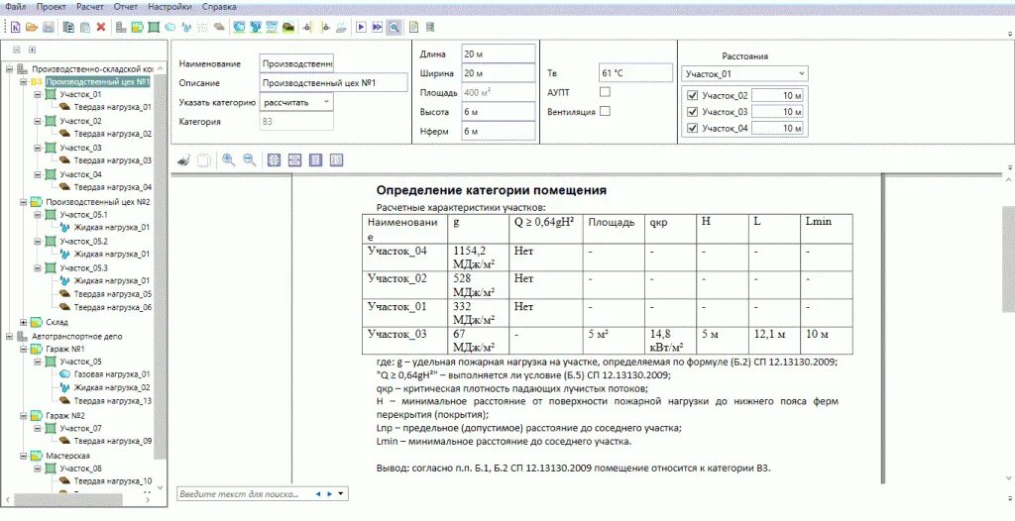This screenshot has height=521, width=1015.
Task: Run all calculations with fast-forward icon
Action: tap(378, 27)
